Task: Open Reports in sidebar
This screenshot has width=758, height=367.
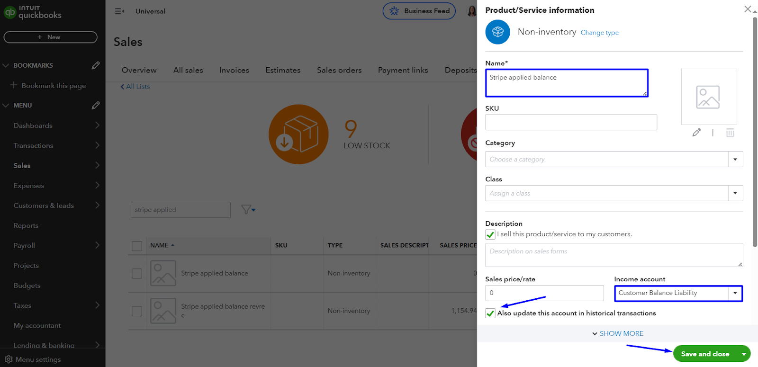Action: click(x=26, y=225)
